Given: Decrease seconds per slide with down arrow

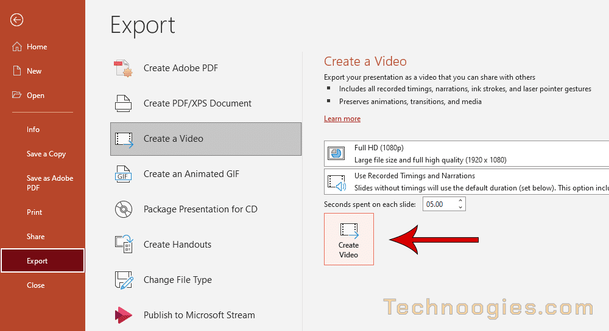Looking at the screenshot, I should [460, 207].
